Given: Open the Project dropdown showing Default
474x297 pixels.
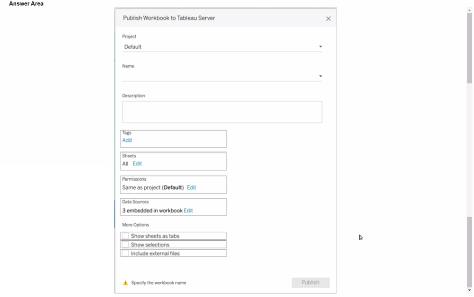Looking at the screenshot, I should click(x=222, y=47).
